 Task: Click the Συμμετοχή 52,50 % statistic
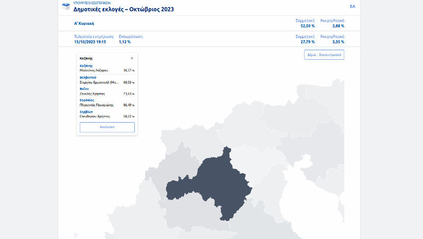tap(305, 23)
